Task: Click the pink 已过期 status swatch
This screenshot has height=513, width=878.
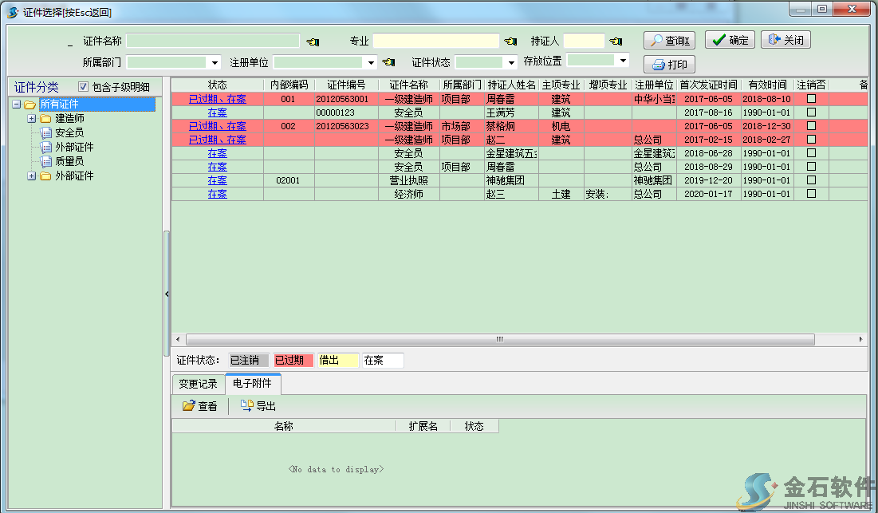Action: (293, 361)
